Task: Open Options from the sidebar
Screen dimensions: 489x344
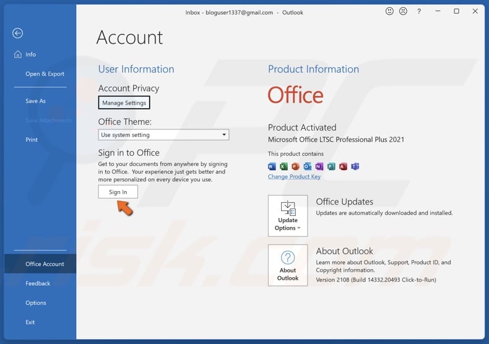Action: point(36,303)
